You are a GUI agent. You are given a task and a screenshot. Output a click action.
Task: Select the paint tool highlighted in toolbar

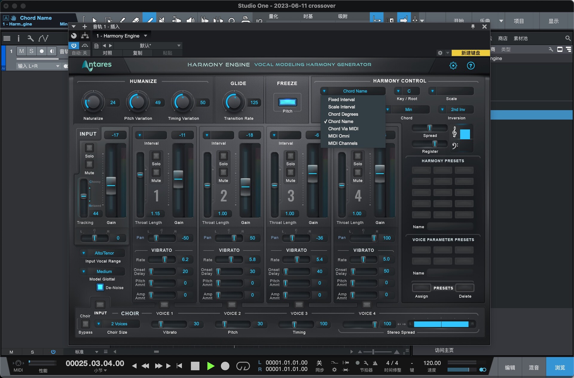pos(149,19)
